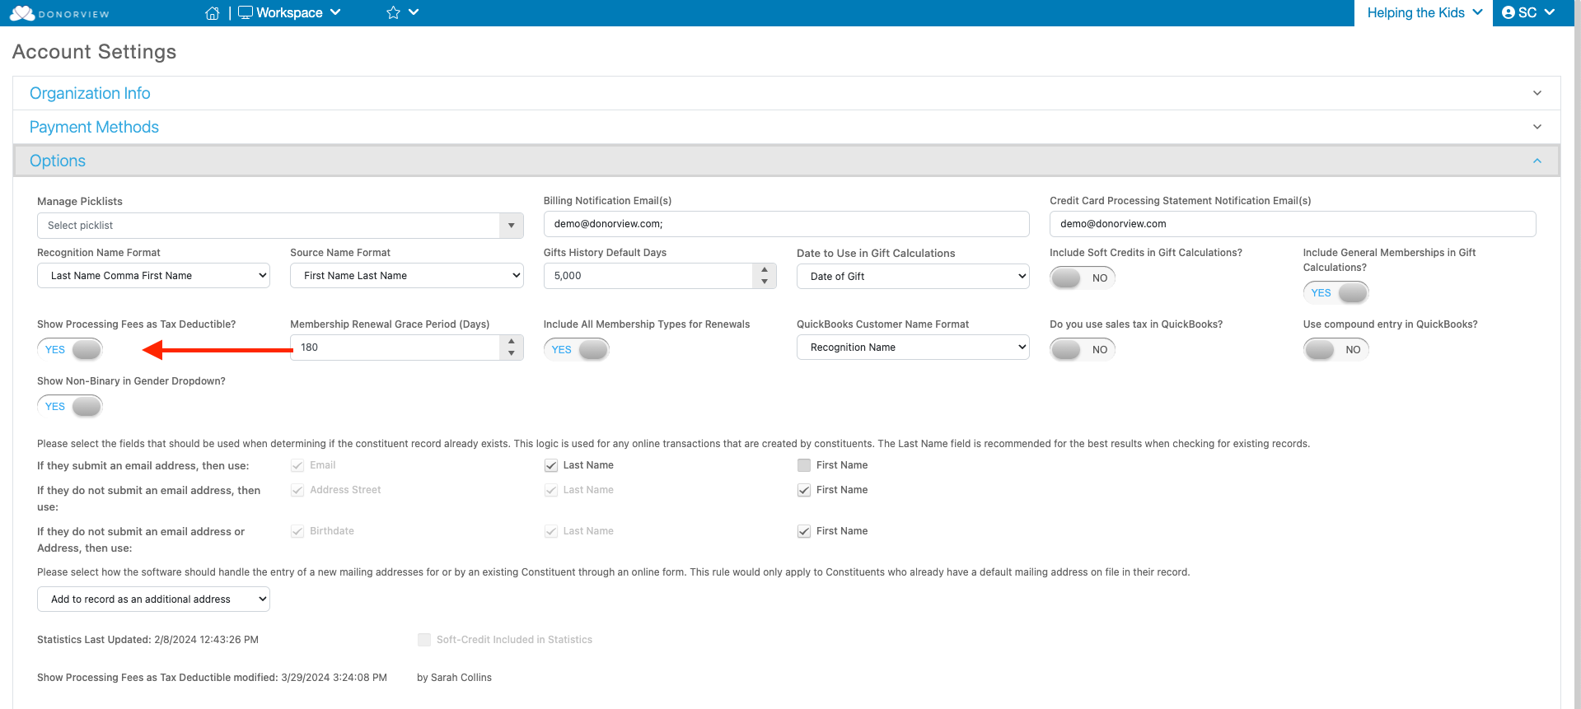Screen dimensions: 1581x709
Task: Open the additional address handling dropdown
Action: [x=153, y=599]
